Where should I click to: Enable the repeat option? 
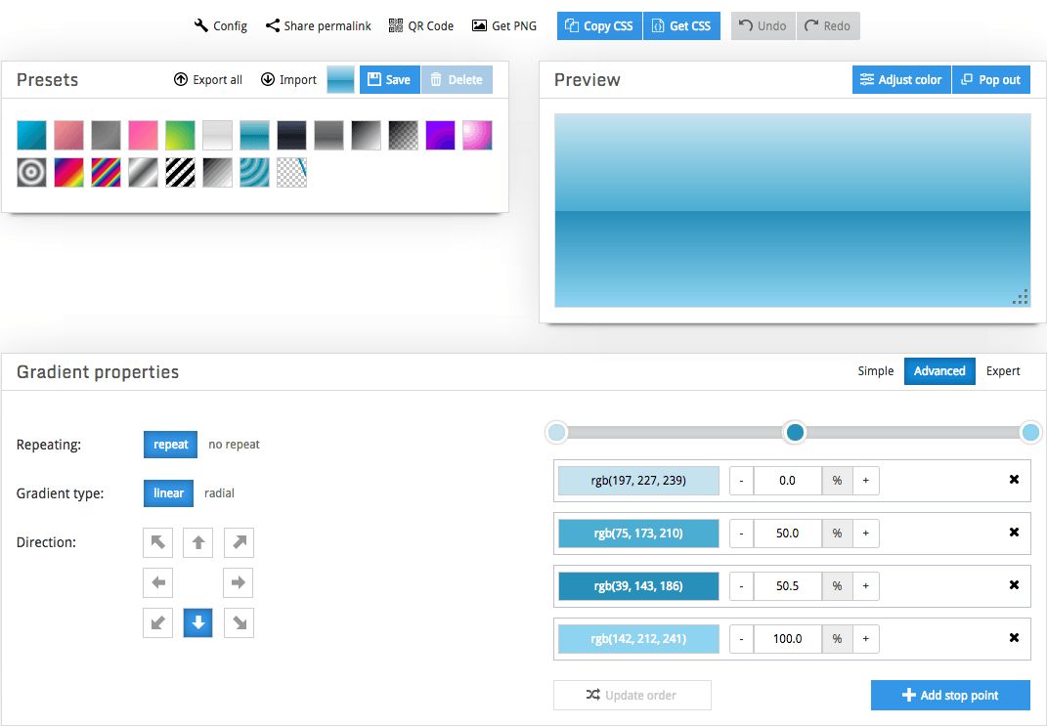coord(169,445)
